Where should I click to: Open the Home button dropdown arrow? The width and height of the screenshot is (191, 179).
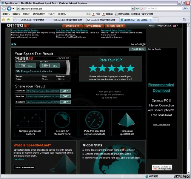(x=188, y=19)
